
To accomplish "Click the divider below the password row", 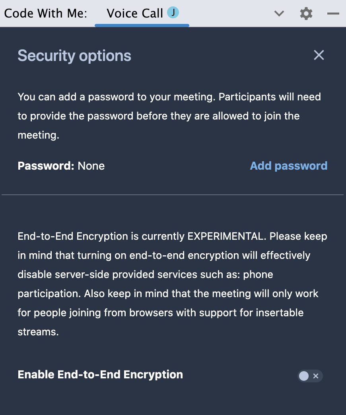I will click(173, 195).
